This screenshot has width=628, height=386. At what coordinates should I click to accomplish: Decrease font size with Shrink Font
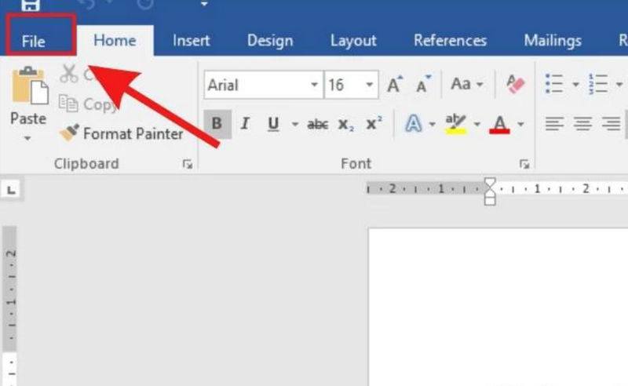pyautogui.click(x=423, y=84)
